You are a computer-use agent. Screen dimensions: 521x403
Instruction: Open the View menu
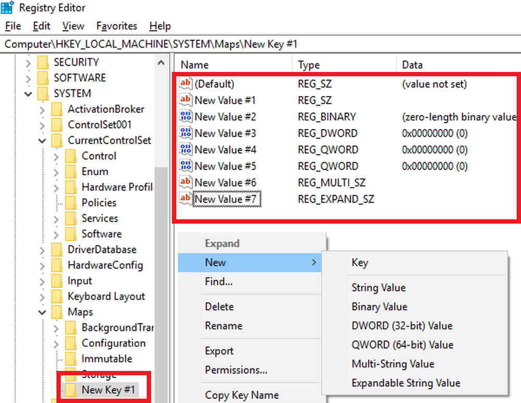(73, 25)
